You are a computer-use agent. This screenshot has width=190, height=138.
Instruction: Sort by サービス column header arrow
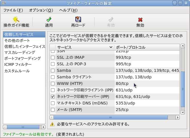coord(111,47)
